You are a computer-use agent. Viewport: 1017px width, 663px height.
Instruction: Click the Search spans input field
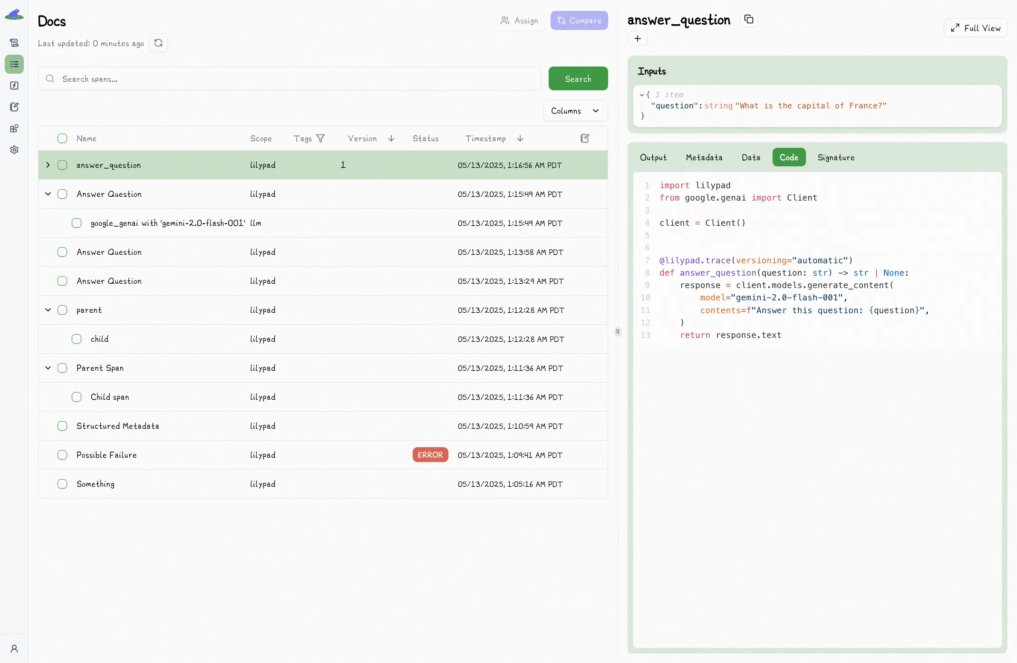click(x=290, y=78)
